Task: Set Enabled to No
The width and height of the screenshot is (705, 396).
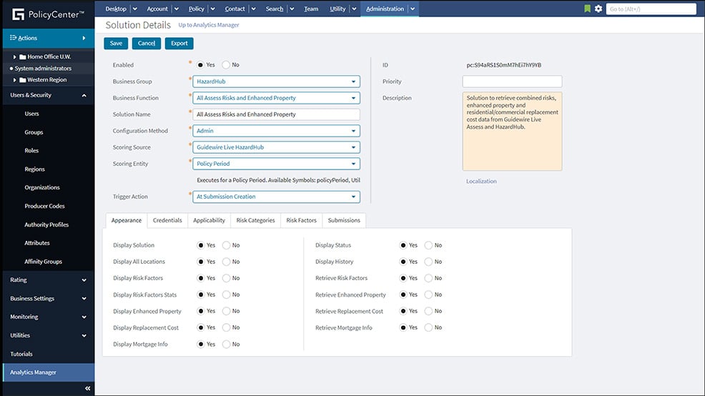Action: [x=226, y=65]
